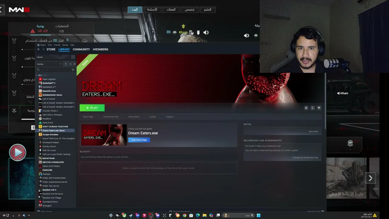
Task: Open the Friends menu in Steam
Action: click(57, 45)
